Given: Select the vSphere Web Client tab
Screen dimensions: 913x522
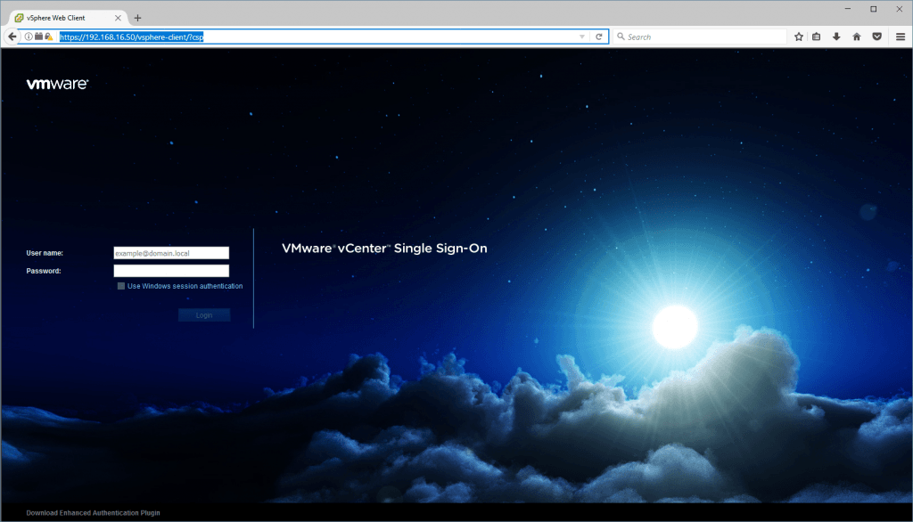Looking at the screenshot, I should click(68, 18).
